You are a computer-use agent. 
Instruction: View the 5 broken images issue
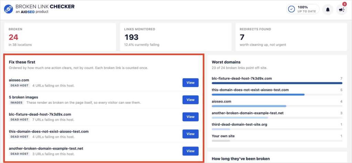coord(190,100)
